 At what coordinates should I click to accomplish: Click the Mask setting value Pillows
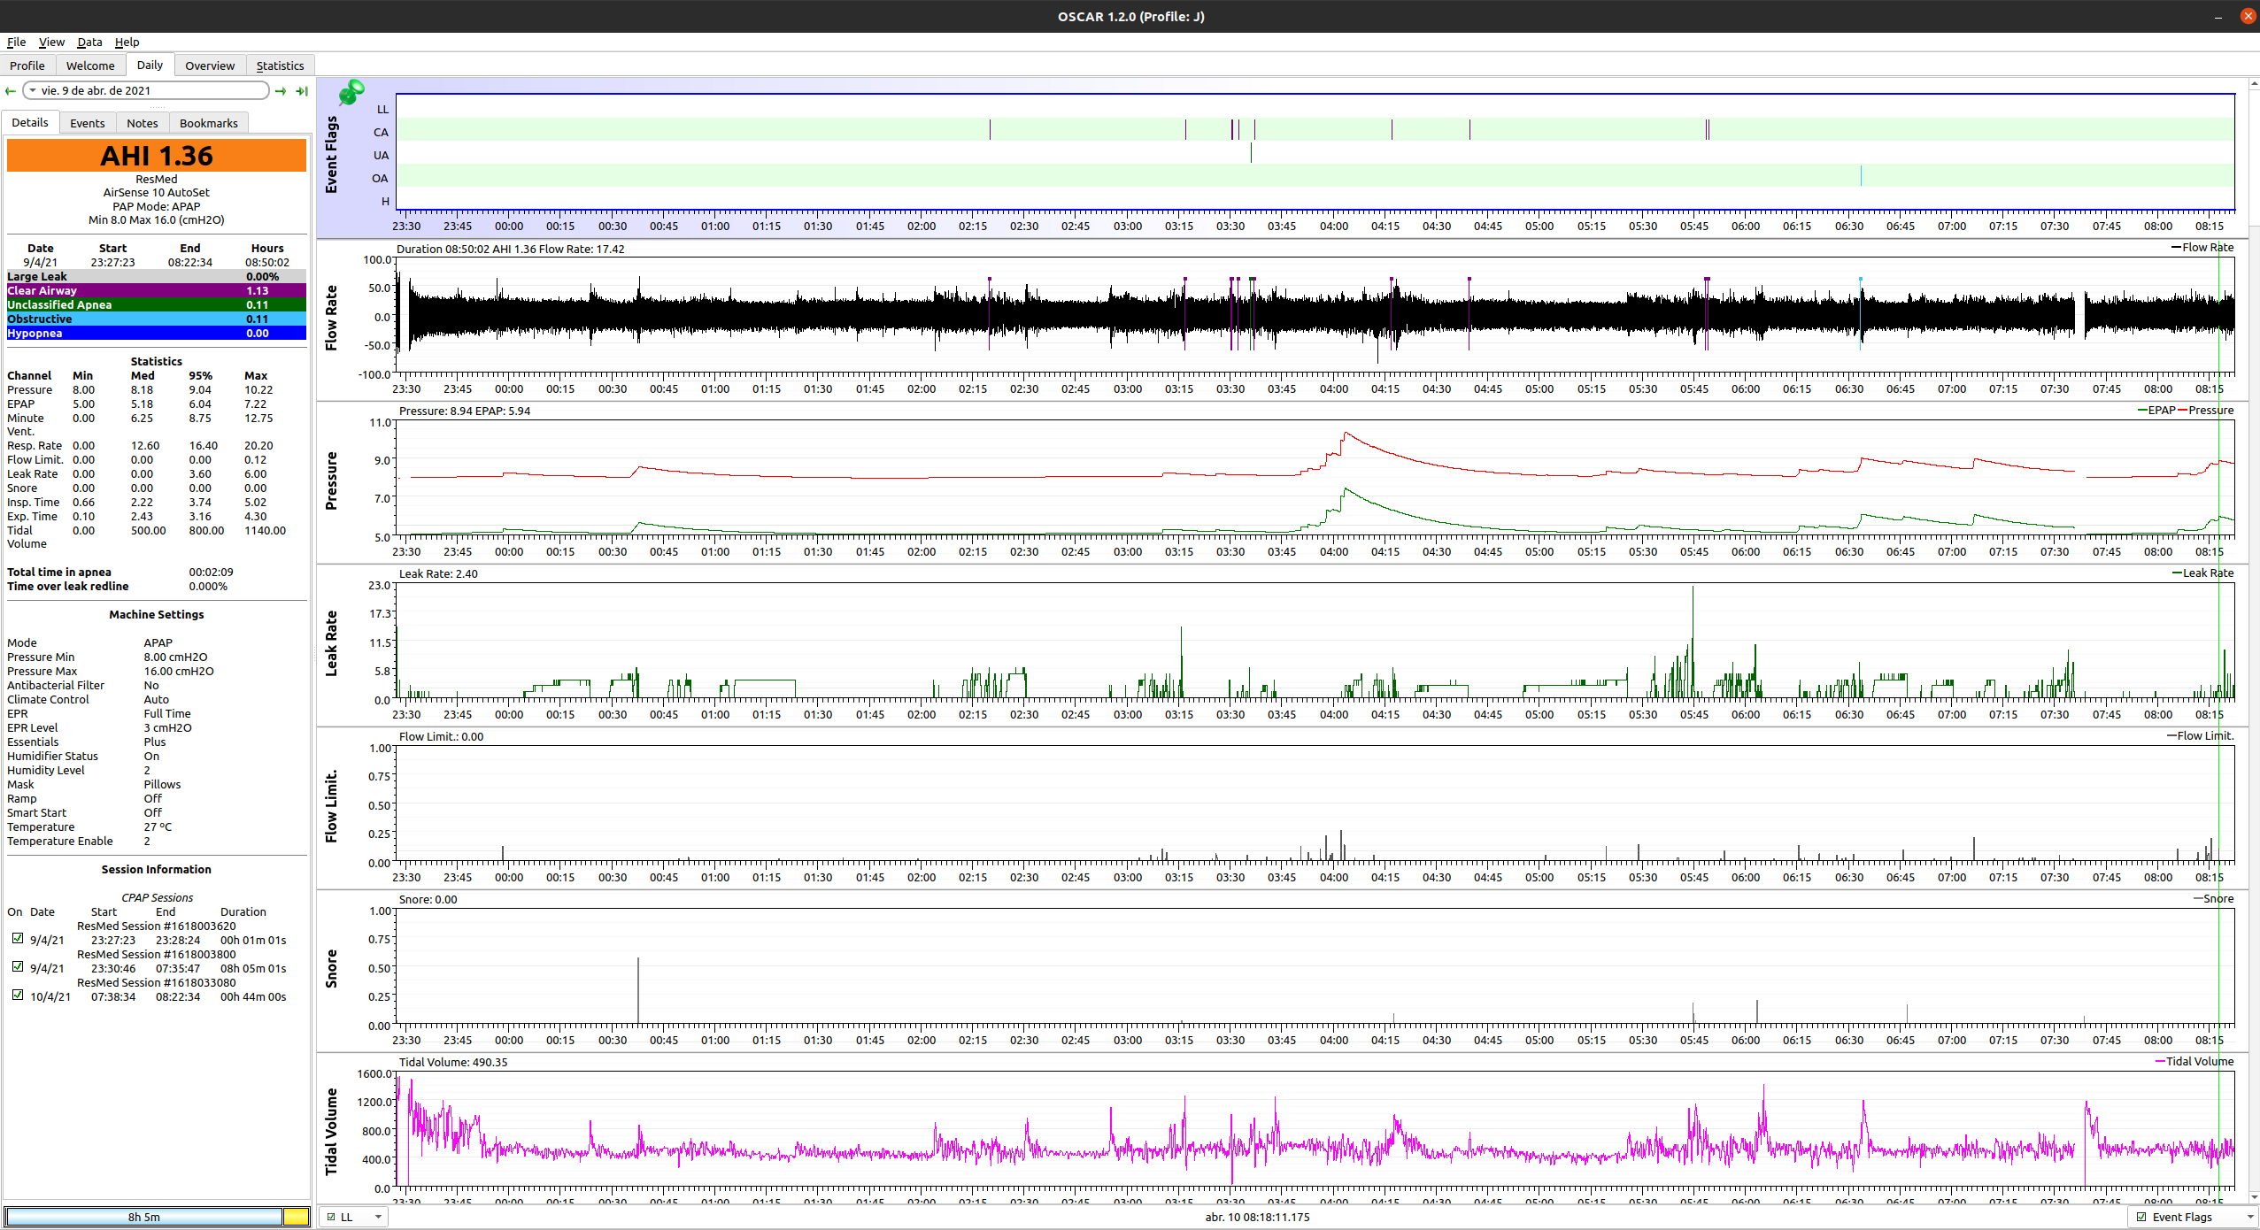coord(162,784)
